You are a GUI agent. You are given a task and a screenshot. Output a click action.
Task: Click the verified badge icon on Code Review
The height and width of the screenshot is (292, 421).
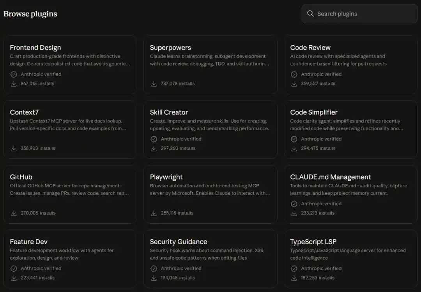(x=294, y=74)
